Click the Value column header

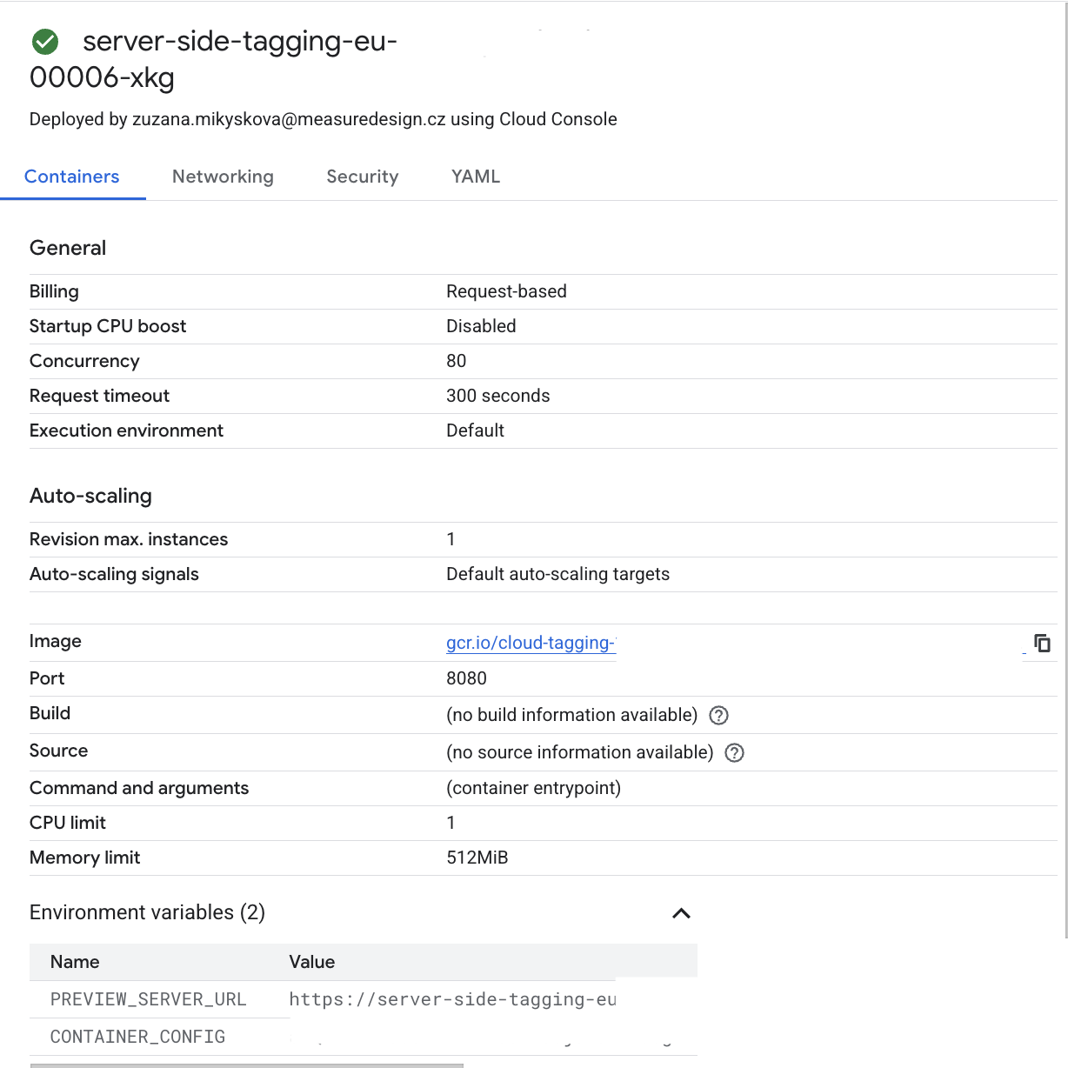point(311,962)
